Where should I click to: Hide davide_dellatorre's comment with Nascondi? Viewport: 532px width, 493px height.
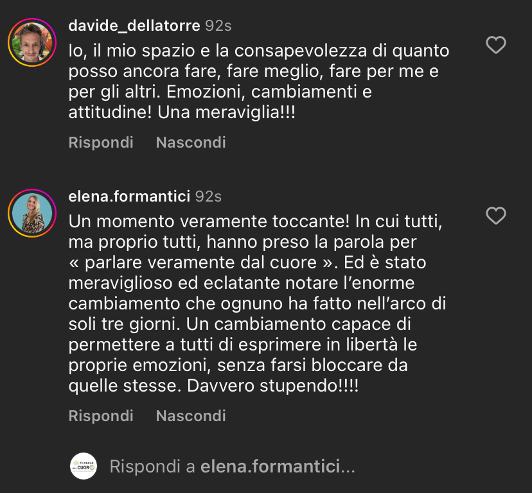191,142
